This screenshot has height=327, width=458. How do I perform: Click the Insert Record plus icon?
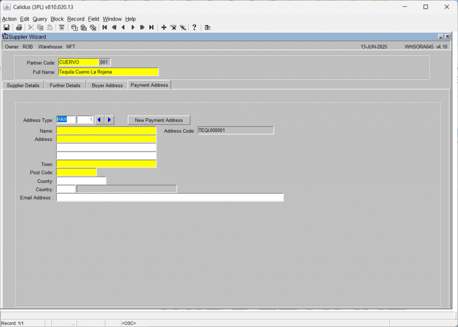(164, 27)
